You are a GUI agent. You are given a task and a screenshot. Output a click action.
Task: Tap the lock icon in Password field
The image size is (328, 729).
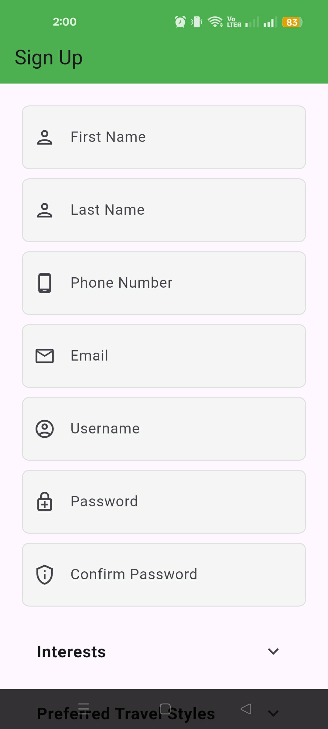point(45,502)
